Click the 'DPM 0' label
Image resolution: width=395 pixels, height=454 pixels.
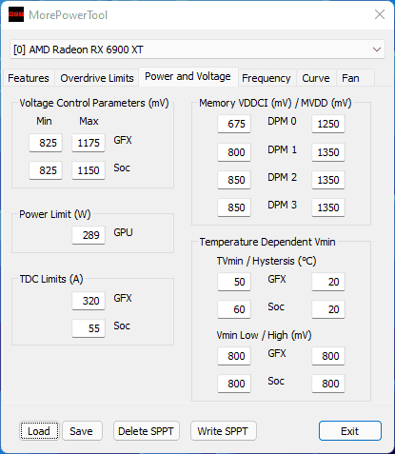[282, 121]
